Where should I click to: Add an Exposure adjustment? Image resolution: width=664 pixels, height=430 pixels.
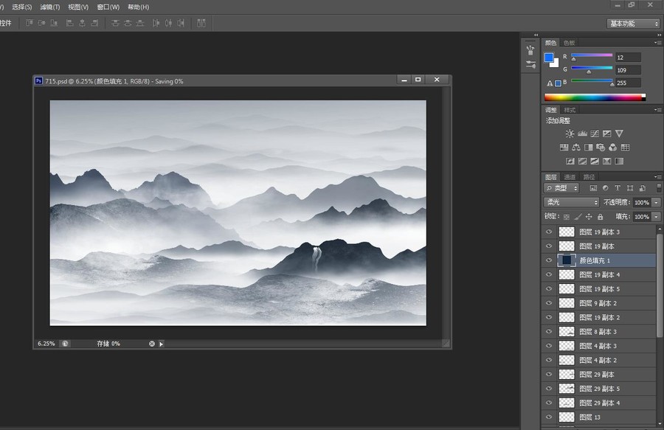pos(607,133)
